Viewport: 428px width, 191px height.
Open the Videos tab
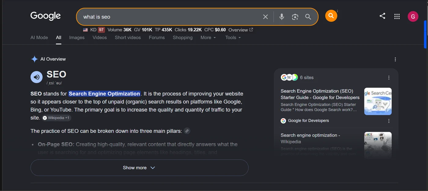coord(100,37)
